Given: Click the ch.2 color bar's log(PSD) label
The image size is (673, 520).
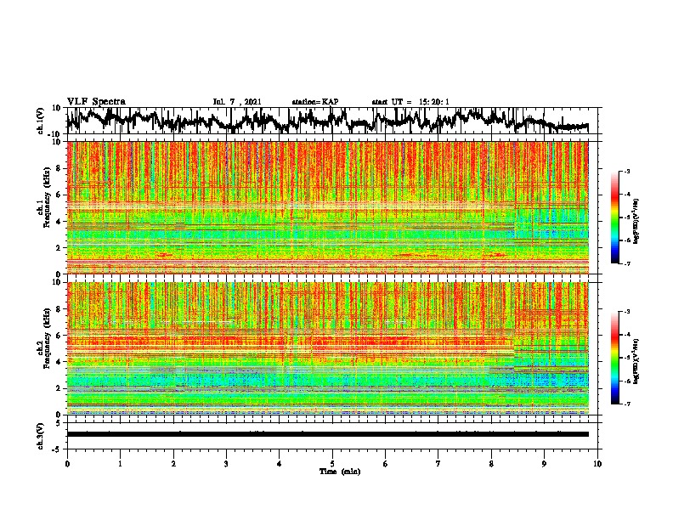Looking at the screenshot, I should pyautogui.click(x=636, y=361).
